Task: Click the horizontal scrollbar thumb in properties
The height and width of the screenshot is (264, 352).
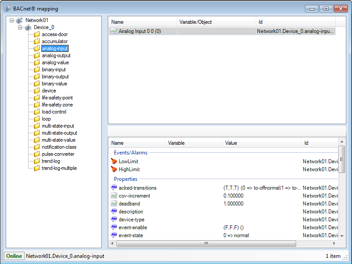Action: coord(206,243)
